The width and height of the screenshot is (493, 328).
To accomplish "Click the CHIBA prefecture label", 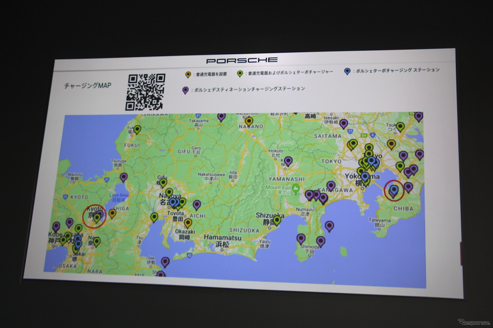I will [x=403, y=209].
